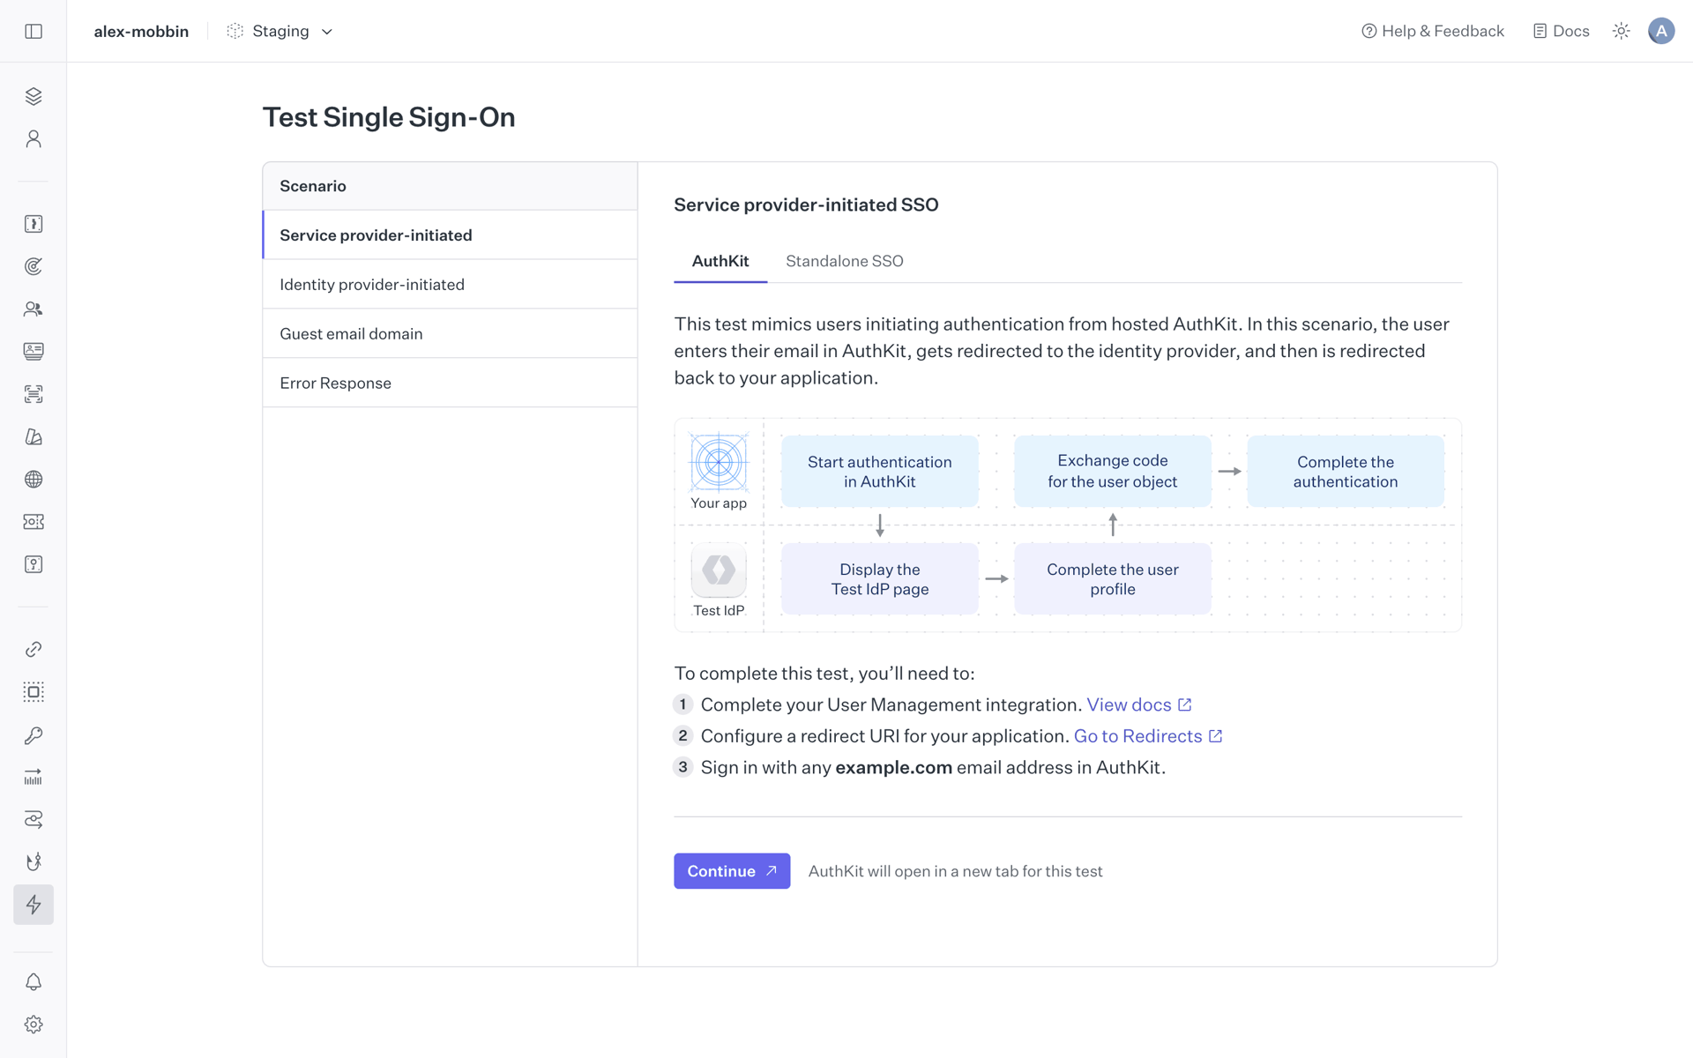Open the color swatches branding icon

pyautogui.click(x=34, y=436)
